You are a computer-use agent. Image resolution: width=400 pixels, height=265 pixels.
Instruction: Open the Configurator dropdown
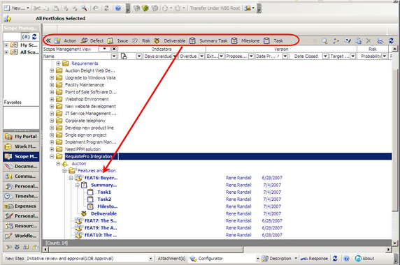(257, 259)
